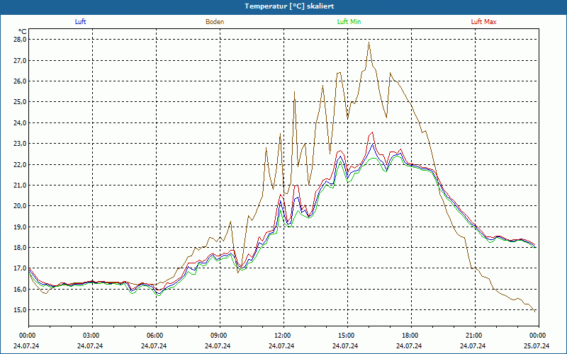Image resolution: width=567 pixels, height=354 pixels.
Task: Select the 15,0 y-axis tick label
Action: click(19, 310)
